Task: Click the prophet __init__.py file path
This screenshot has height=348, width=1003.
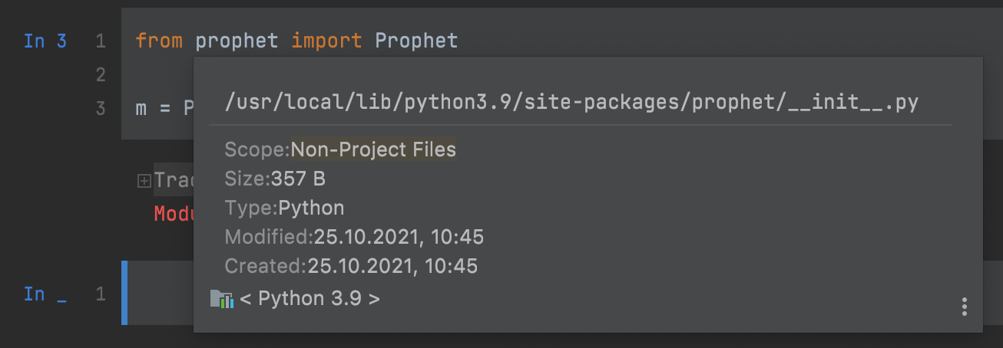Action: (571, 102)
